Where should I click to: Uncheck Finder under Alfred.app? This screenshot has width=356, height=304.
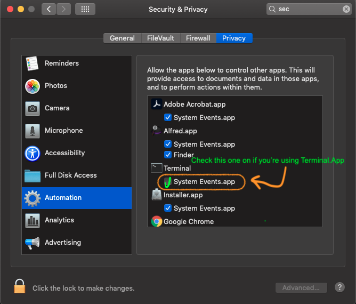point(168,155)
